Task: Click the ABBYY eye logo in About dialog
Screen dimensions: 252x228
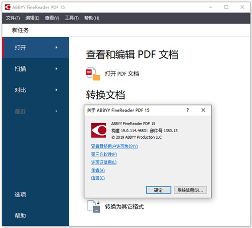Action: (99, 130)
